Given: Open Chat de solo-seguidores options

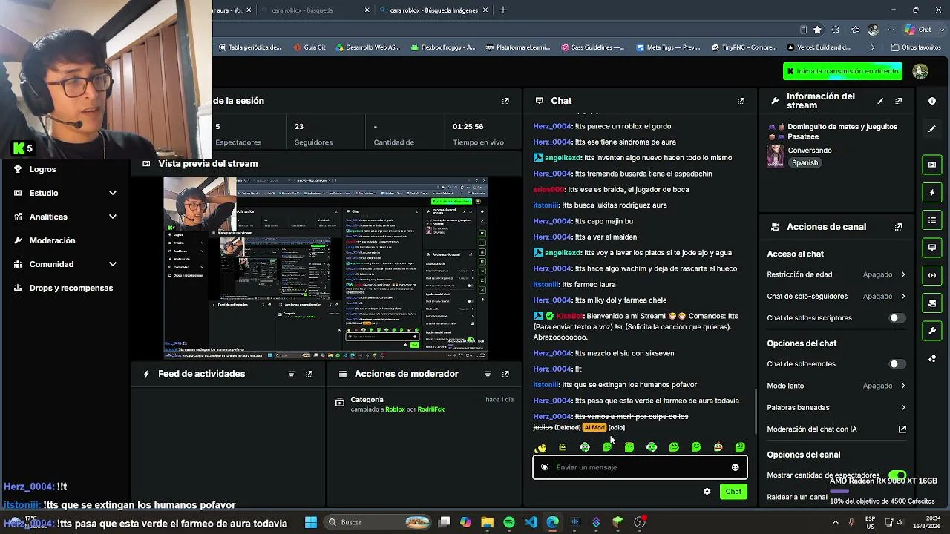Looking at the screenshot, I should [836, 297].
